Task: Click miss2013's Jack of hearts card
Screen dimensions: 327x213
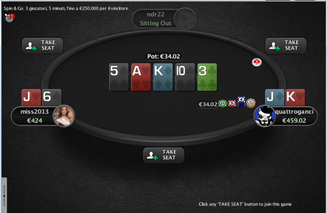Action: tap(31, 97)
